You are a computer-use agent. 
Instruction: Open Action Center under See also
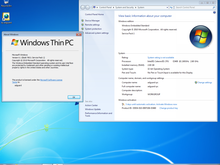[91, 105]
